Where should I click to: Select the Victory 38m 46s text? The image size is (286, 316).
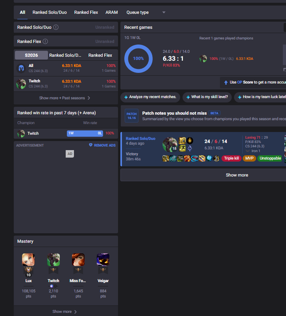coord(133,156)
